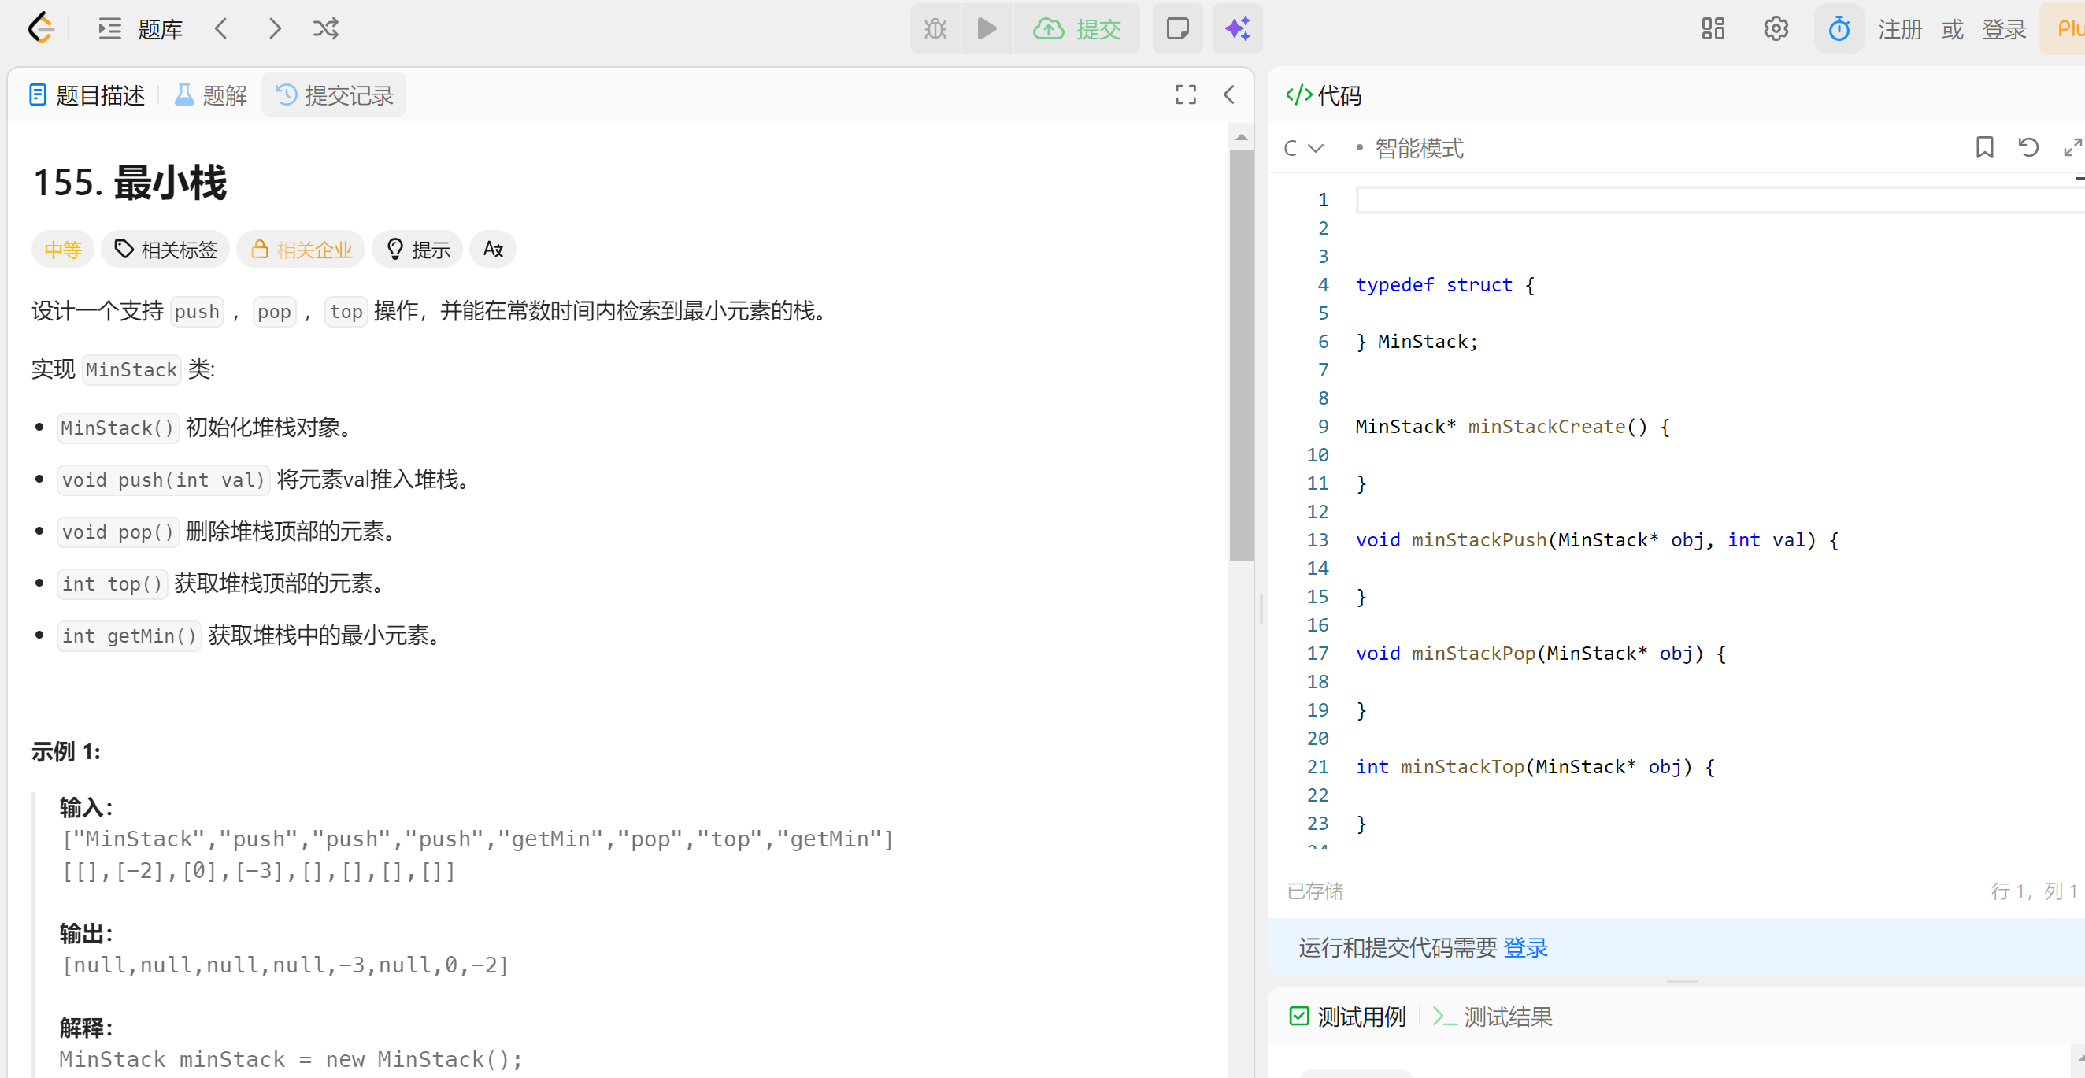Expand the 相关标签 tags section
Viewport: 2085px width, 1078px height.
tap(166, 250)
